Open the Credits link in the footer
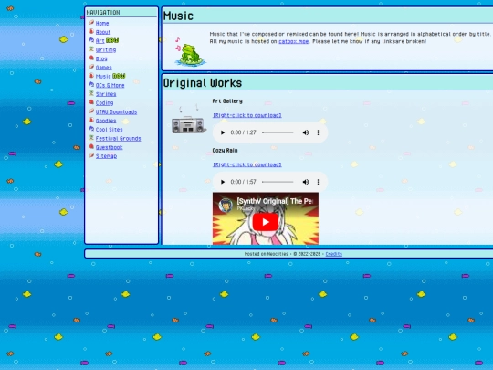The width and height of the screenshot is (493, 370). (x=333, y=254)
